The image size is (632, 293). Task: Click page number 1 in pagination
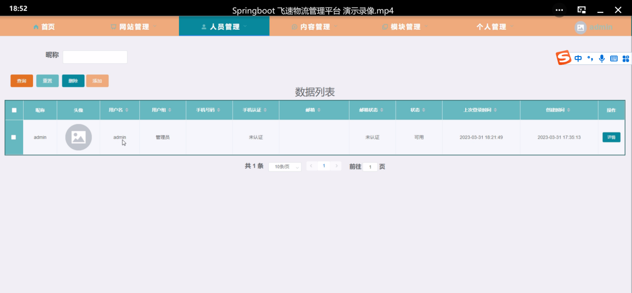pyautogui.click(x=324, y=166)
